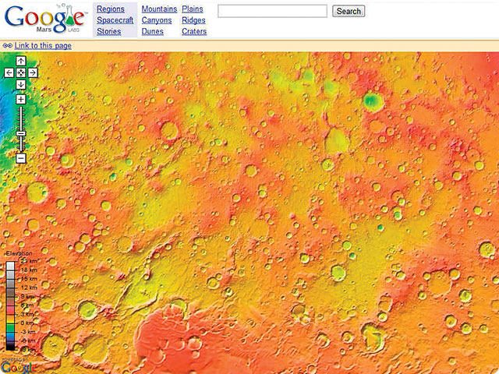Pan the map right with arrow button
The height and width of the screenshot is (374, 499).
click(x=34, y=72)
